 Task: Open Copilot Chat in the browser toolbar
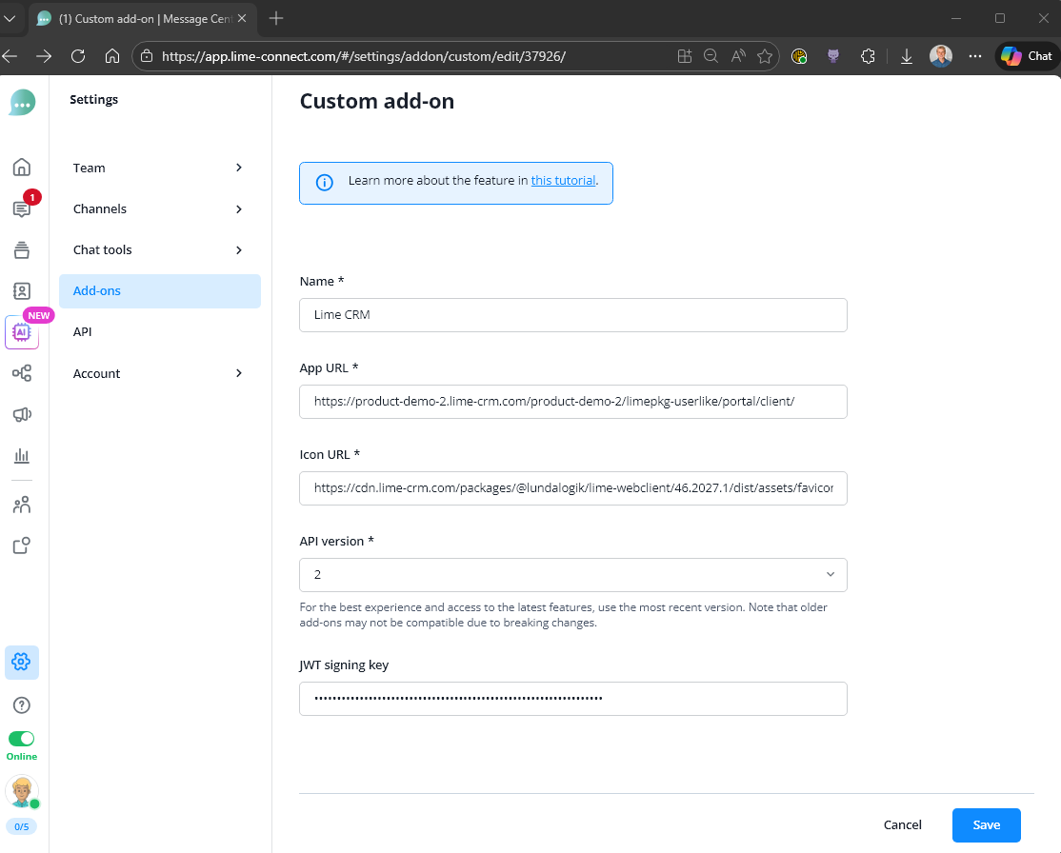(1026, 55)
